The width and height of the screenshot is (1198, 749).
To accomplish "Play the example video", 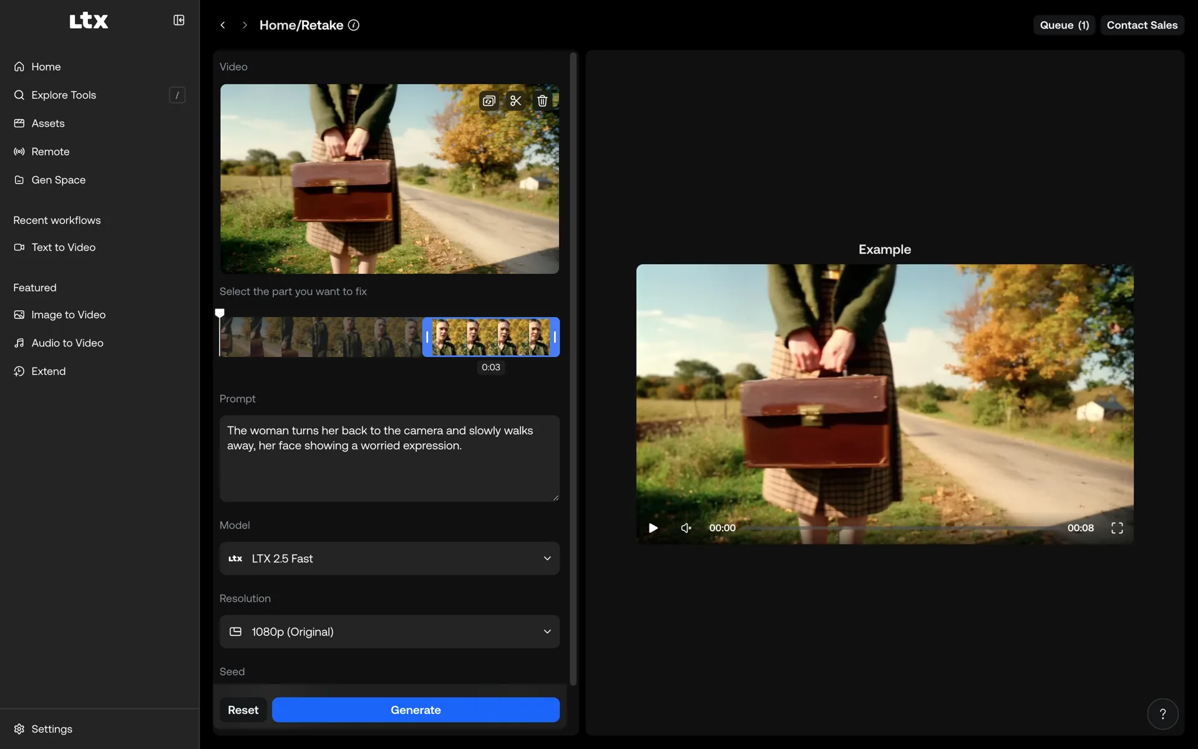I will pyautogui.click(x=653, y=528).
